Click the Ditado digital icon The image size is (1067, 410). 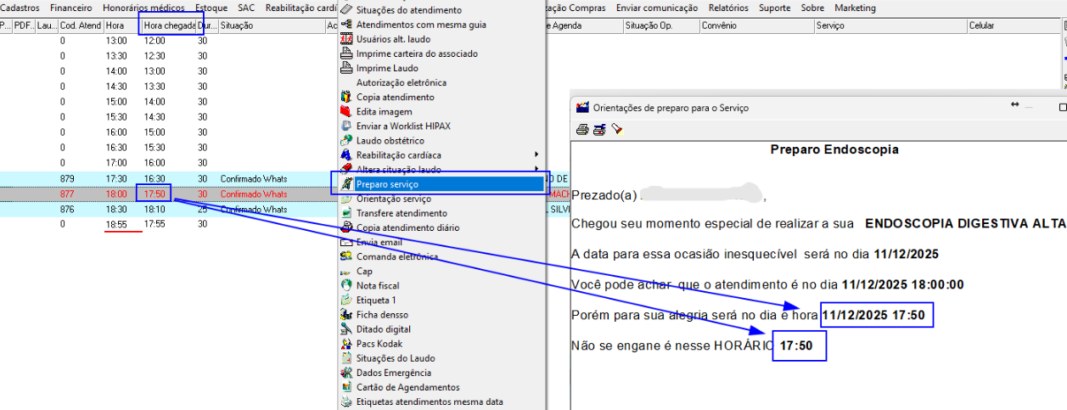[345, 329]
